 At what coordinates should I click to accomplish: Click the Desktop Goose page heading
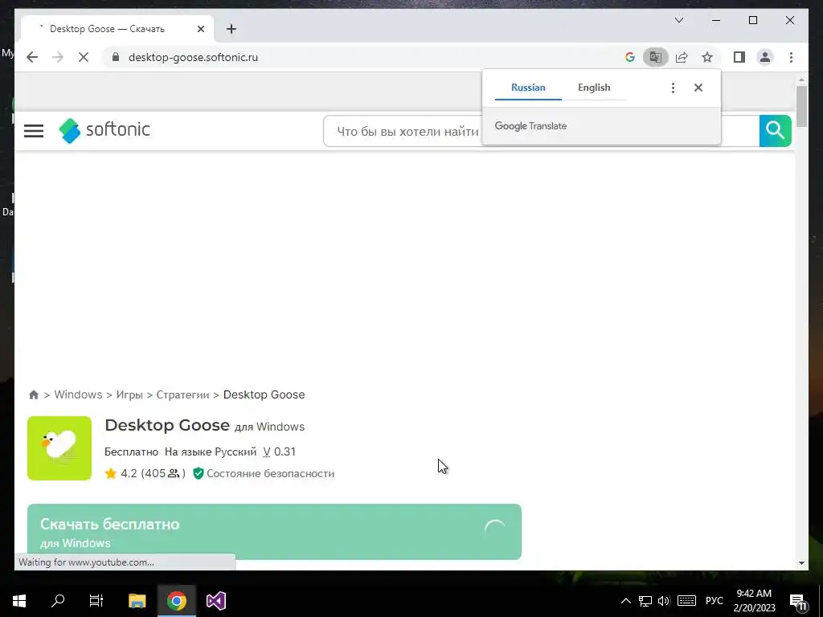(167, 425)
